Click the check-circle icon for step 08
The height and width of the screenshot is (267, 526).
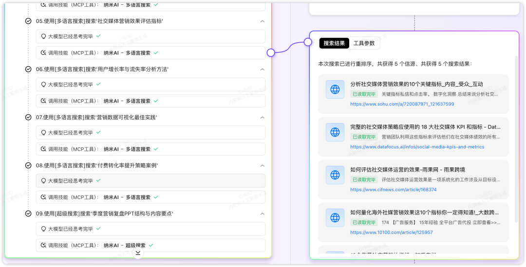[29, 165]
